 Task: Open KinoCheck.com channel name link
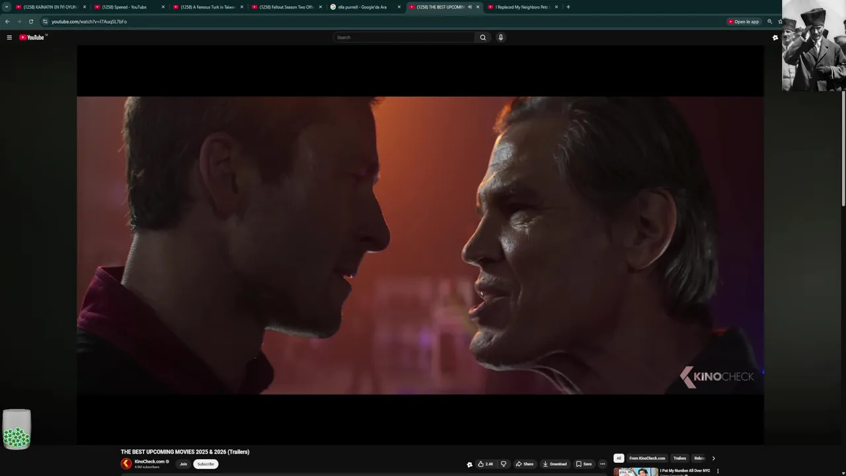pos(149,461)
